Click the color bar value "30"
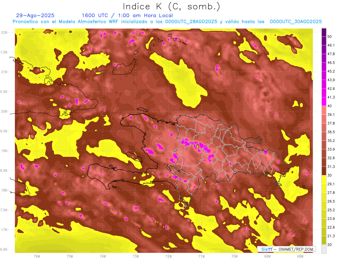 [329, 175]
